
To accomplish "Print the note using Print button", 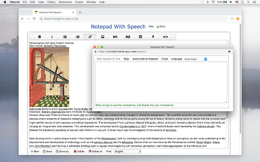I will [x=108, y=151].
